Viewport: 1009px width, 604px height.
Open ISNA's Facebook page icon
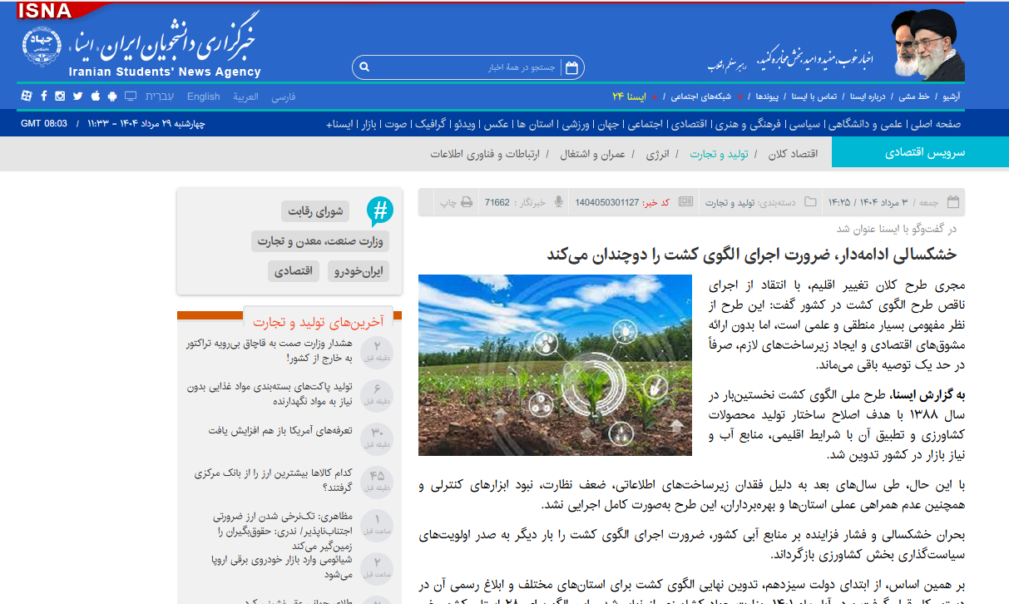(x=43, y=97)
